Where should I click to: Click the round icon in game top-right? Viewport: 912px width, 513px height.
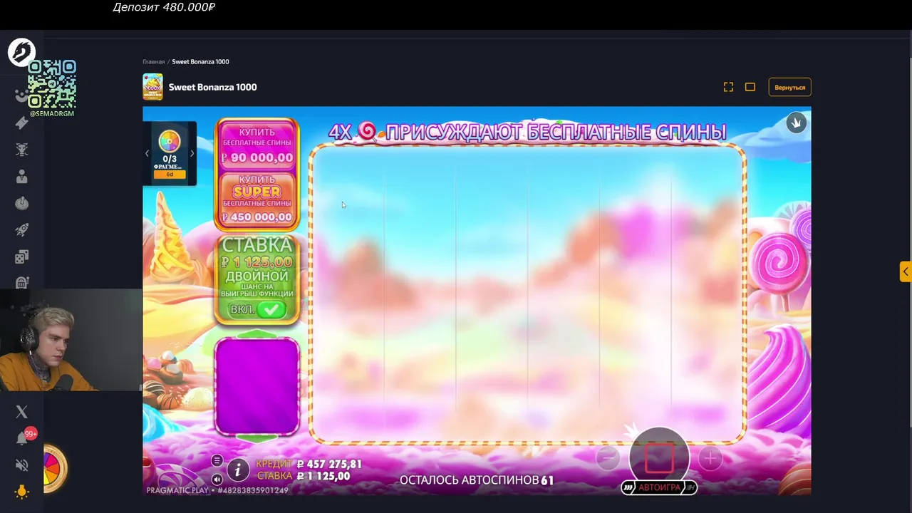point(796,123)
